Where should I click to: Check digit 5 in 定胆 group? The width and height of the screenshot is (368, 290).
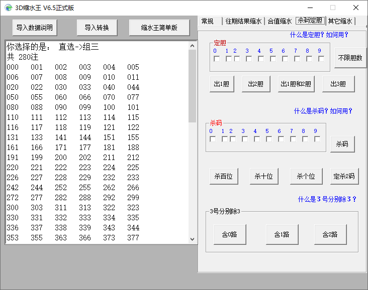pyautogui.click(x=273, y=59)
